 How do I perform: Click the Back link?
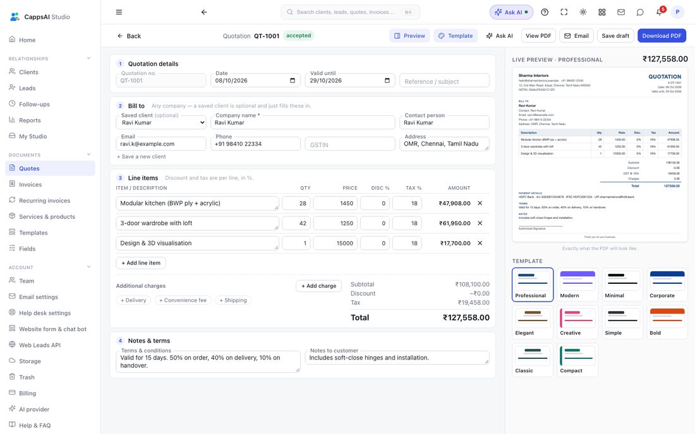click(129, 36)
